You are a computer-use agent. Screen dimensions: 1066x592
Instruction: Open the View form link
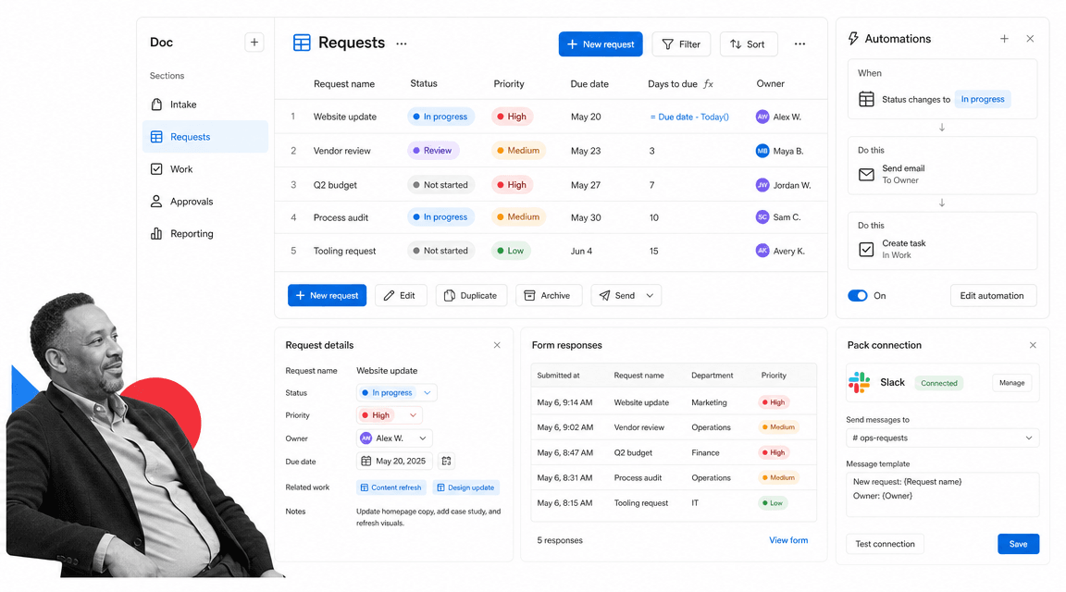coord(788,540)
